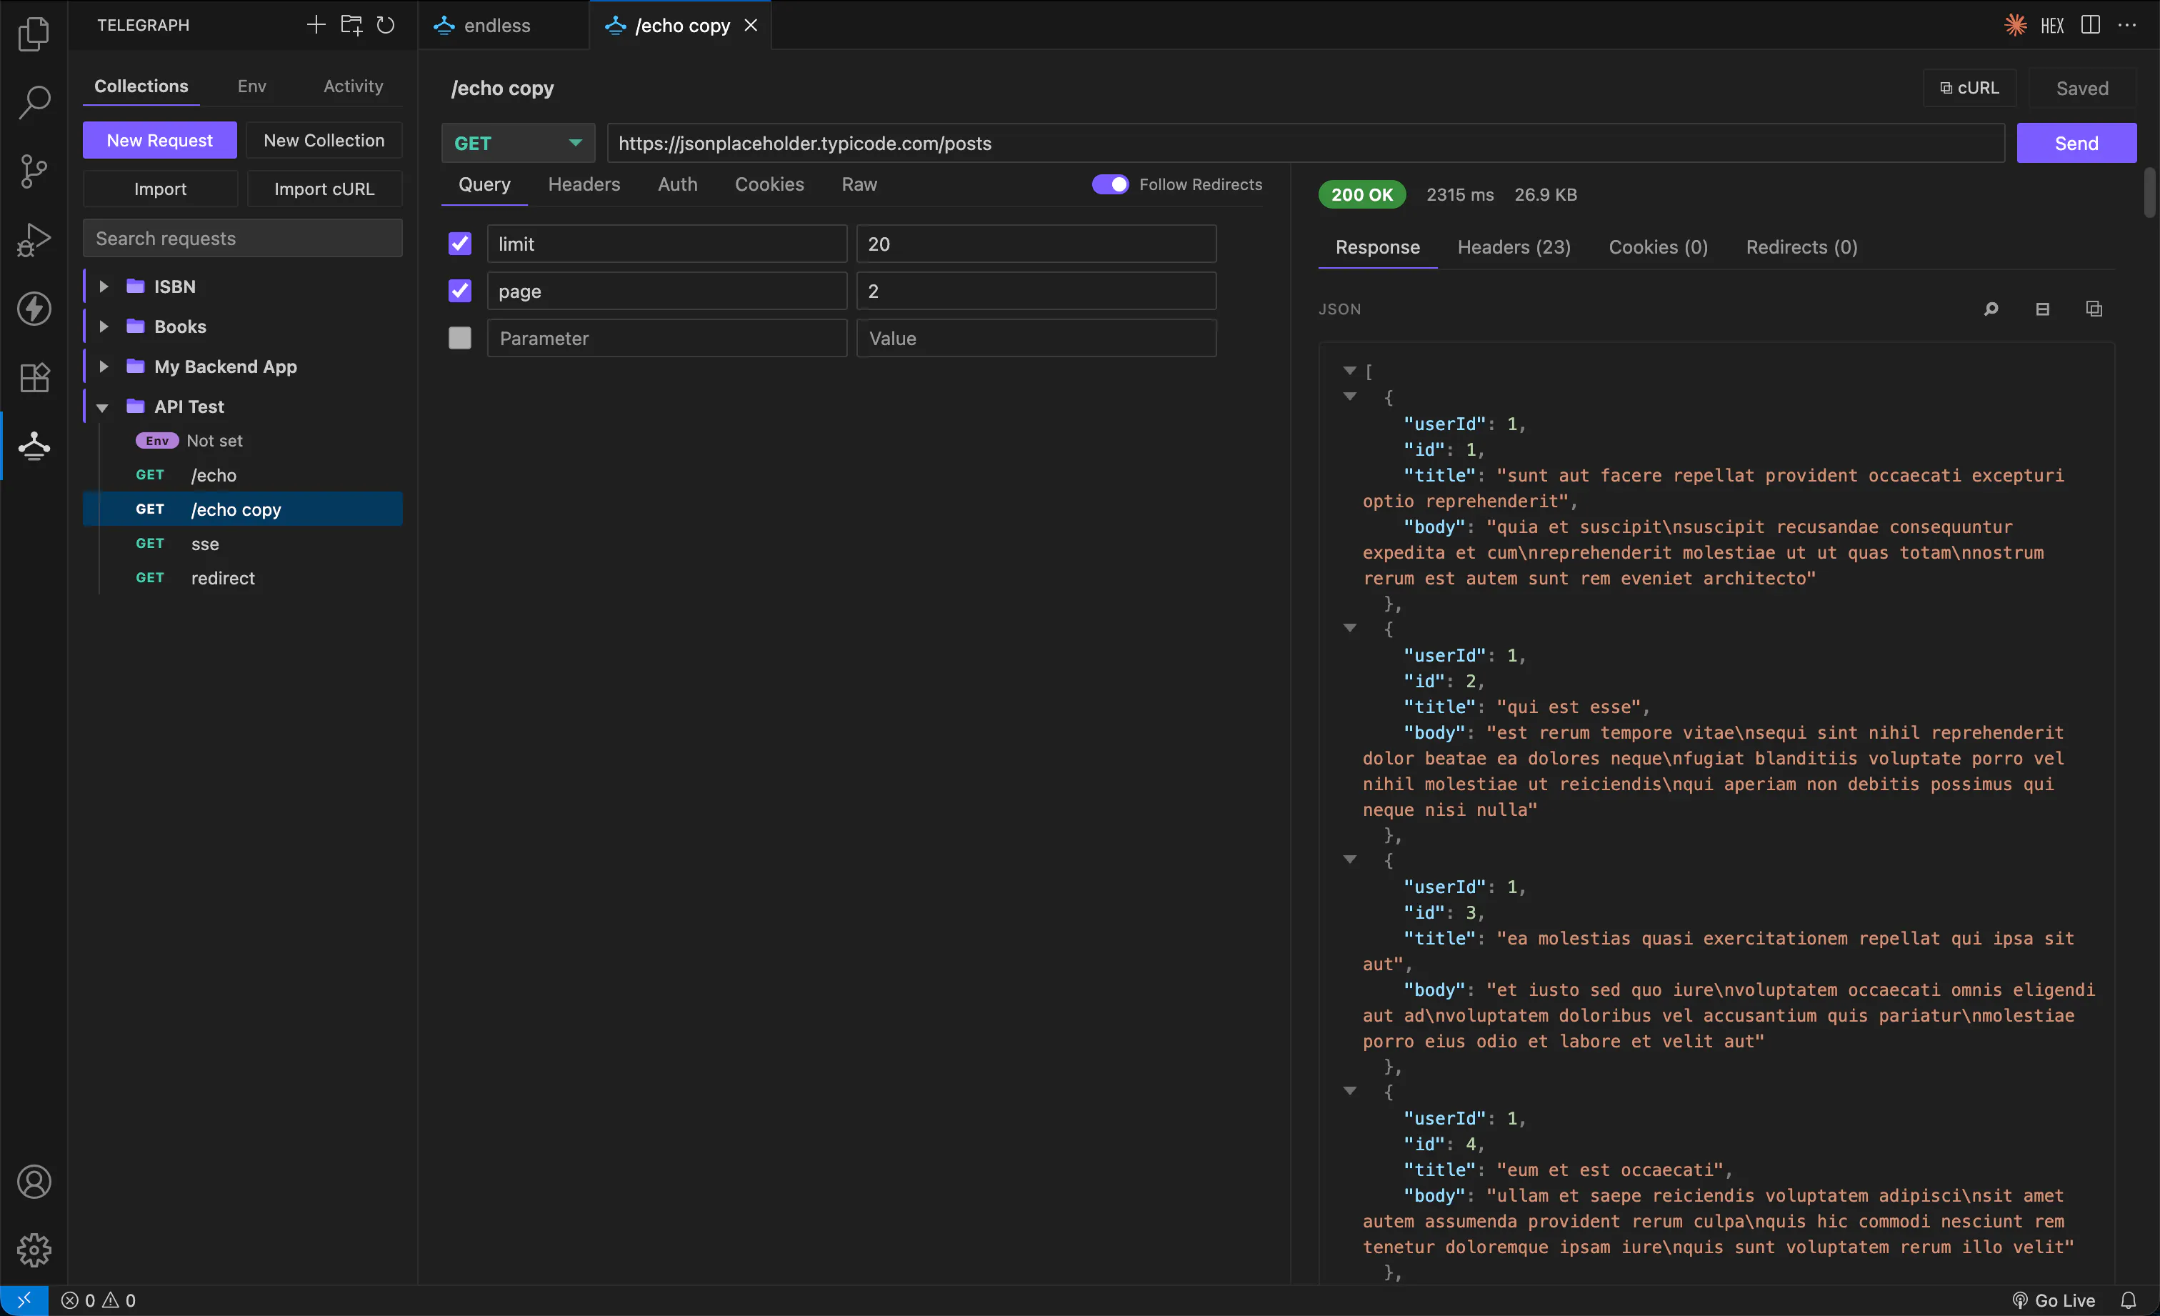2160x1316 pixels.
Task: Collapse the root JSON array bracket
Action: (1350, 371)
